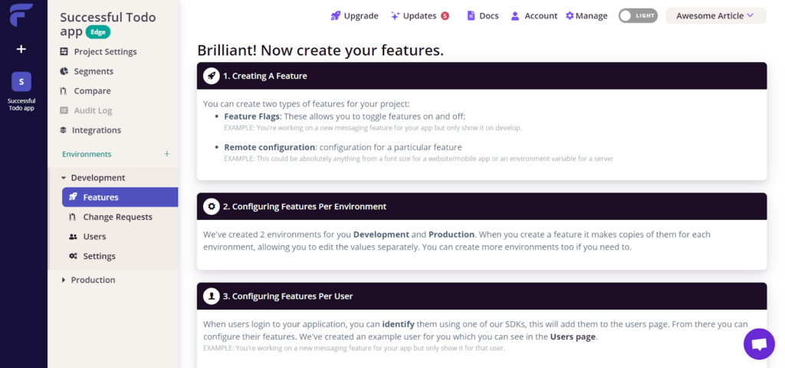Open the Account page

click(534, 15)
